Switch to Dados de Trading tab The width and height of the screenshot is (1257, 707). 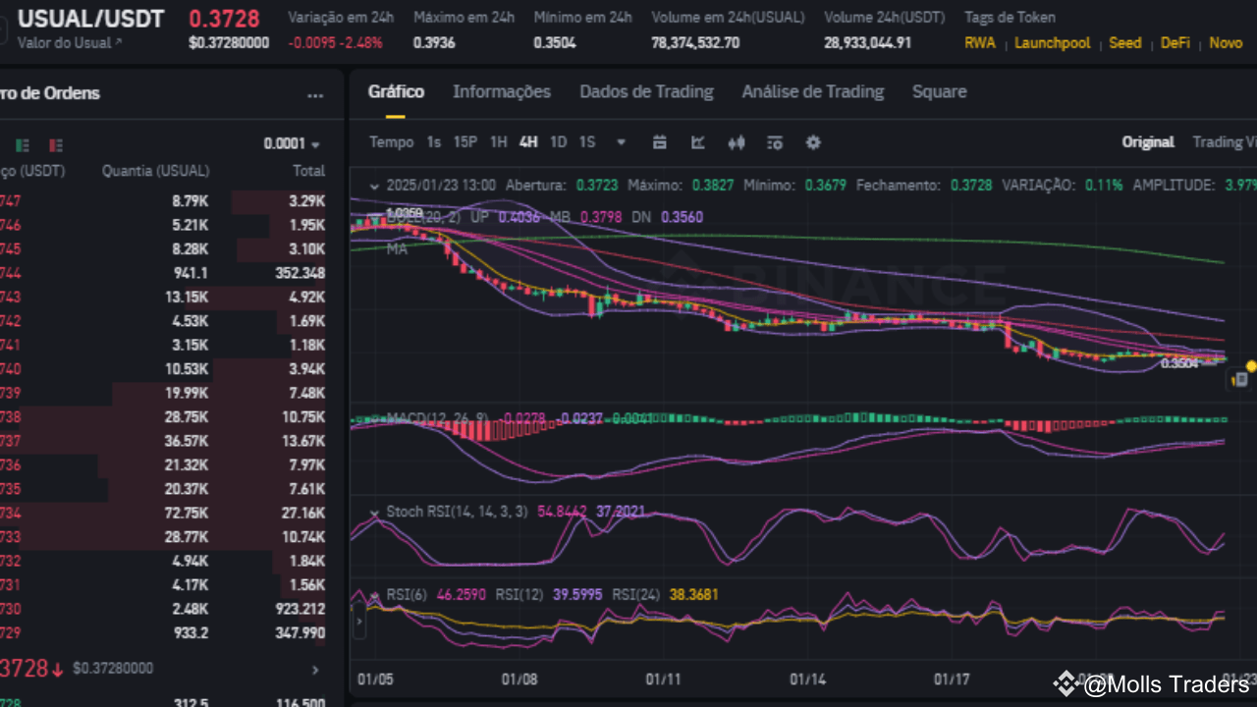646,92
